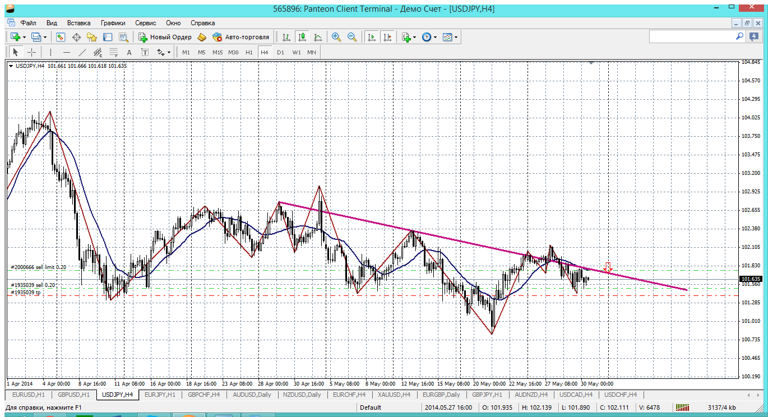768x417 pixels.
Task: Expand the new chart dropdown arrow
Action: click(24, 38)
